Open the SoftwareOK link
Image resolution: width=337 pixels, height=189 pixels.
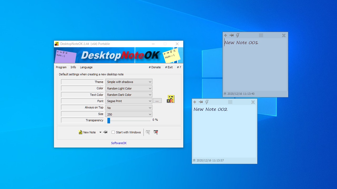coord(119,143)
